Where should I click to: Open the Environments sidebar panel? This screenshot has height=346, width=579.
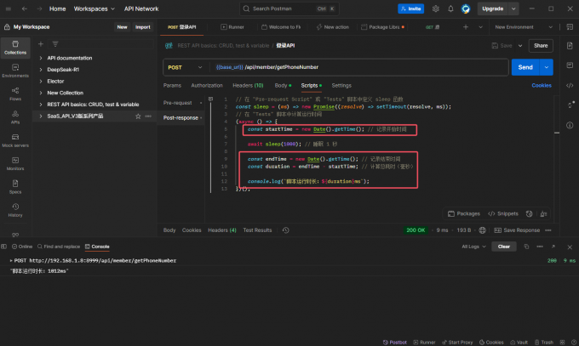pyautogui.click(x=15, y=71)
